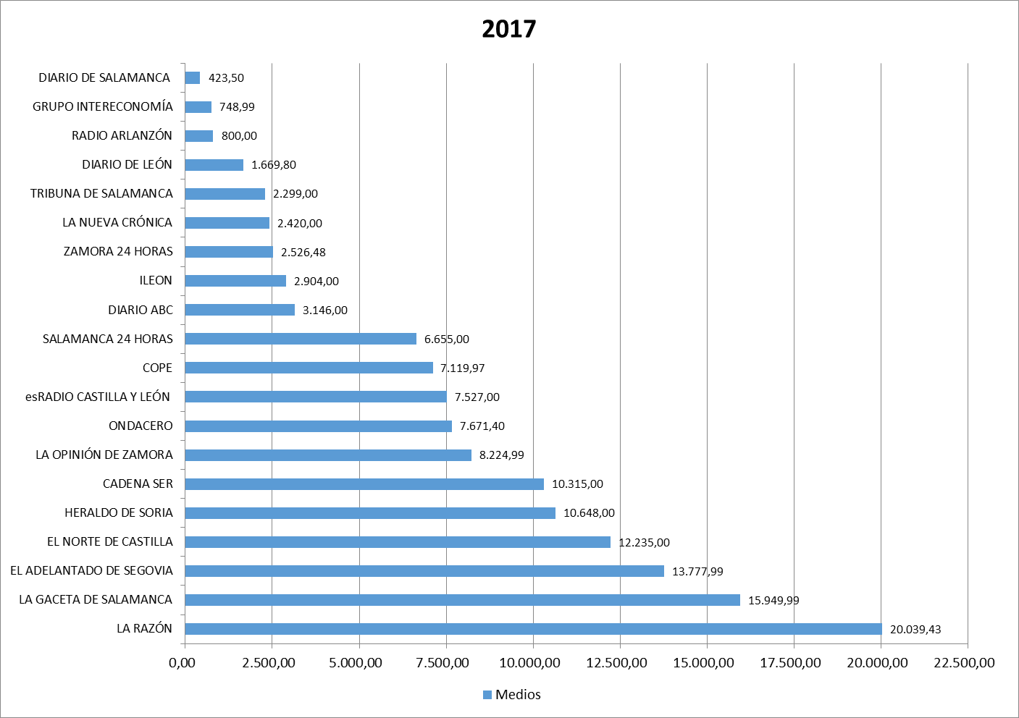Click the data label 2.526,48

click(x=303, y=253)
